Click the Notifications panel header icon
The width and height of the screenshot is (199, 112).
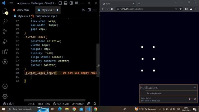click(195, 87)
